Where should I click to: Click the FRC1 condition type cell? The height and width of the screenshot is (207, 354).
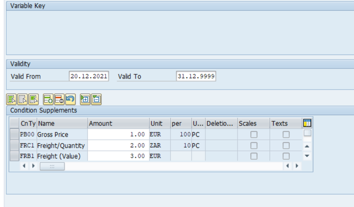tap(27, 145)
